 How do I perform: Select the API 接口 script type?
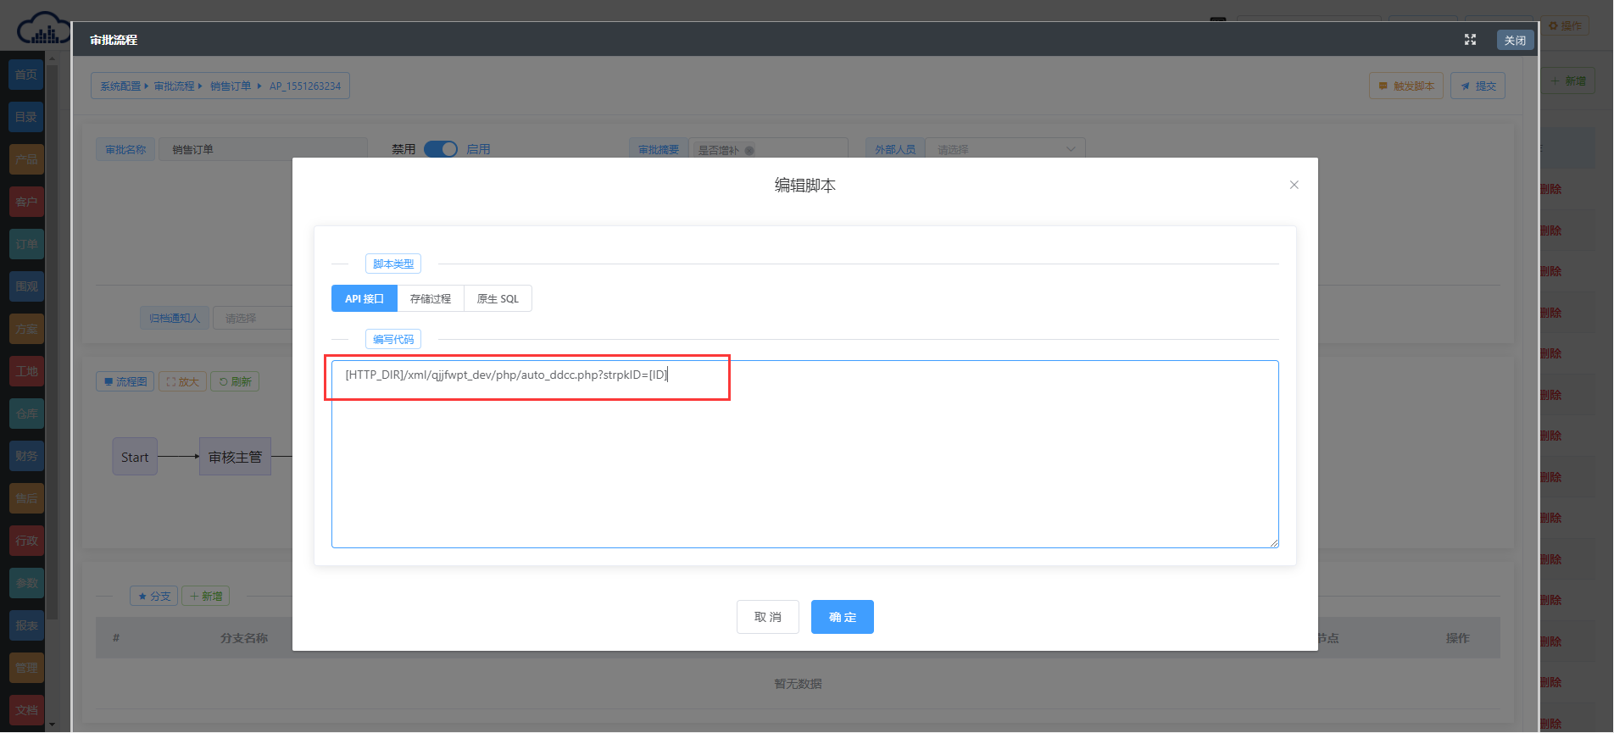(365, 298)
